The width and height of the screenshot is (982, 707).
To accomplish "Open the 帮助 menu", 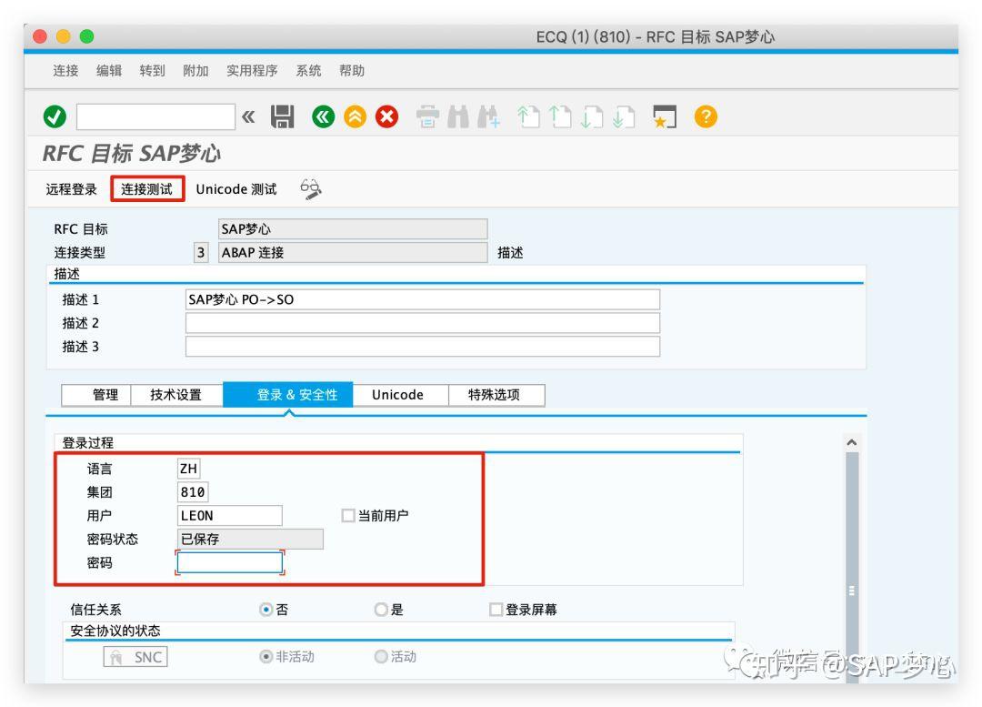I will (x=351, y=71).
